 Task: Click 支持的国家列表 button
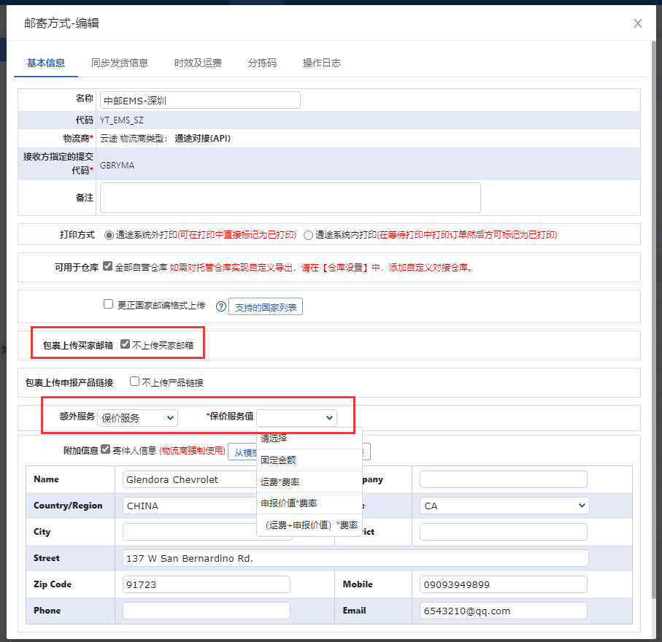pos(266,307)
